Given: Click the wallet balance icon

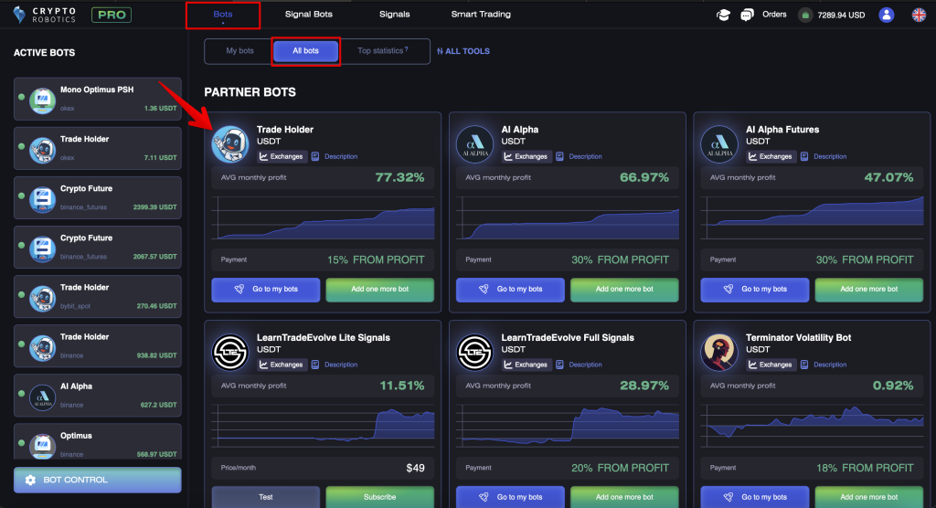Looking at the screenshot, I should point(805,15).
